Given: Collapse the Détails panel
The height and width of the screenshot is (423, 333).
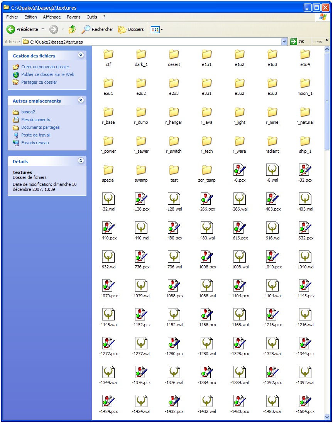Looking at the screenshot, I should (x=81, y=160).
